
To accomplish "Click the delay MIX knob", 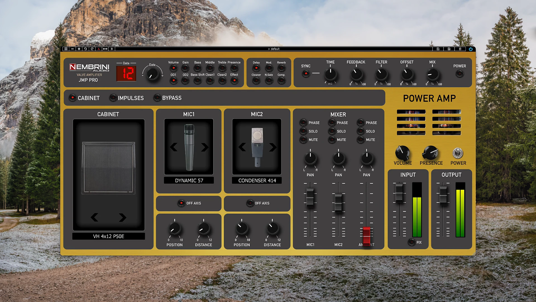I will click(x=432, y=75).
